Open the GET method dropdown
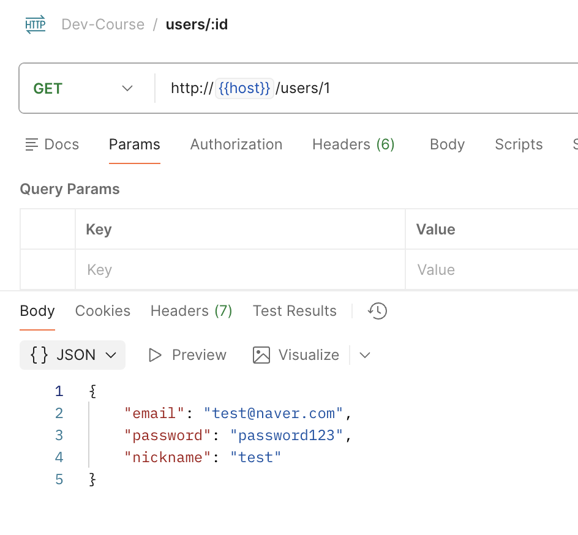The height and width of the screenshot is (535, 578). click(83, 89)
